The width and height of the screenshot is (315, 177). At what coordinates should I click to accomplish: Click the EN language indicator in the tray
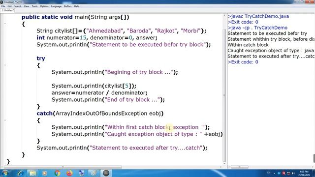click(x=269, y=173)
